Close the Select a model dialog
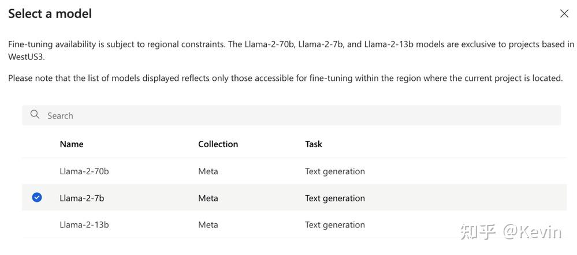Viewport: 577px width, 255px height. [564, 14]
